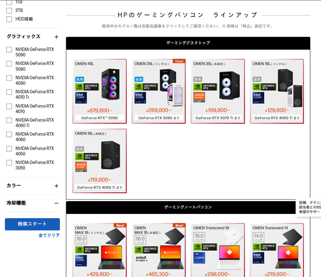
Task: Click Intel Core badge on OMEN Transcend 16
Action: [x=199, y=258]
